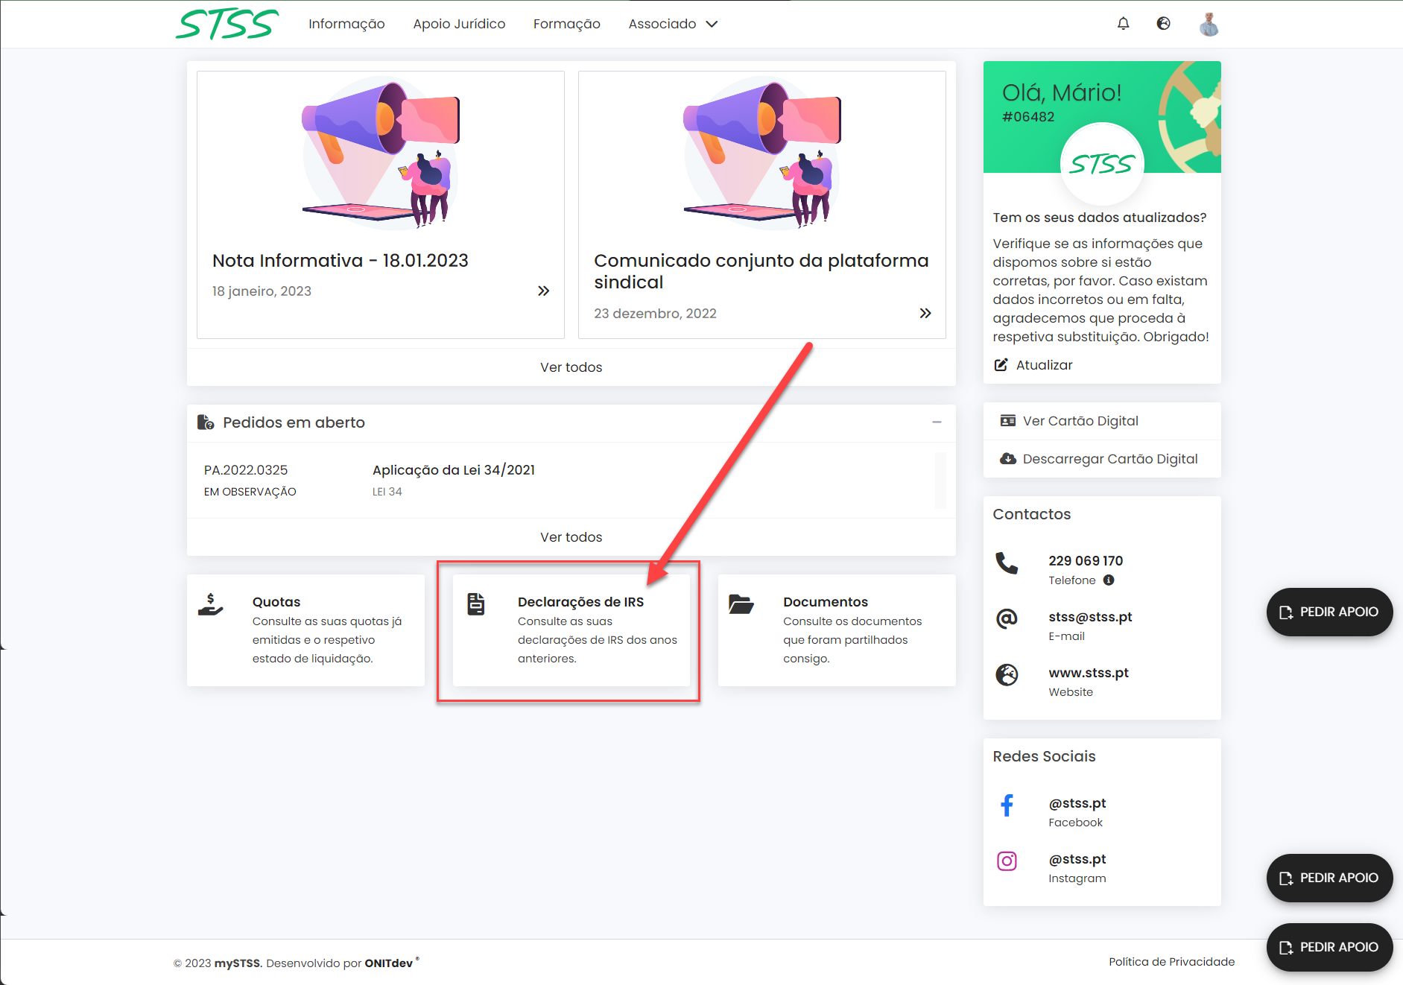Click the LEI 34 tag
This screenshot has height=985, width=1403.
tap(387, 492)
